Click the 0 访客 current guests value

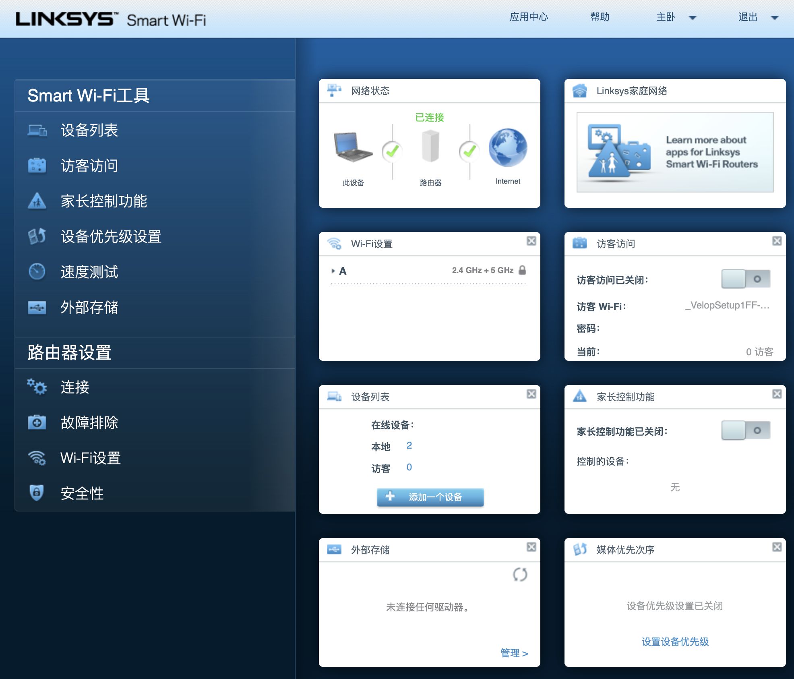(x=759, y=352)
